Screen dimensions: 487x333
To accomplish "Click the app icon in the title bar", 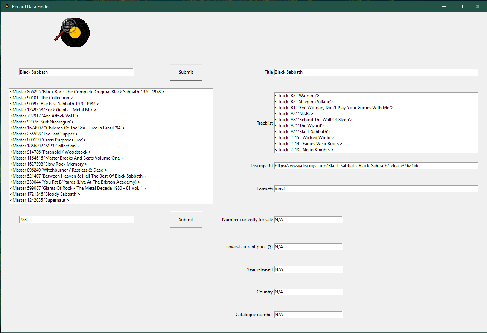I will 6,6.
